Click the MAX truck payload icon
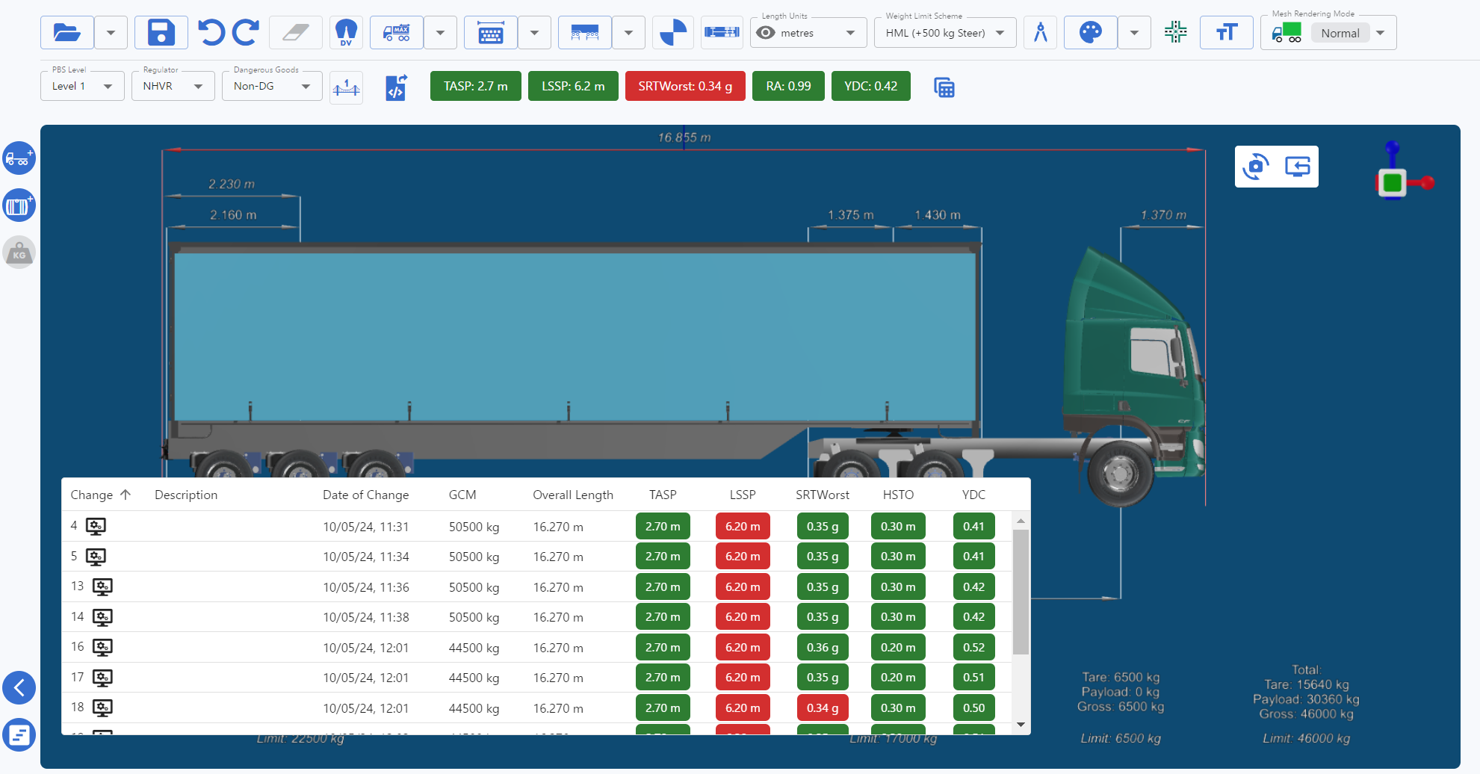This screenshot has width=1480, height=774. click(397, 33)
